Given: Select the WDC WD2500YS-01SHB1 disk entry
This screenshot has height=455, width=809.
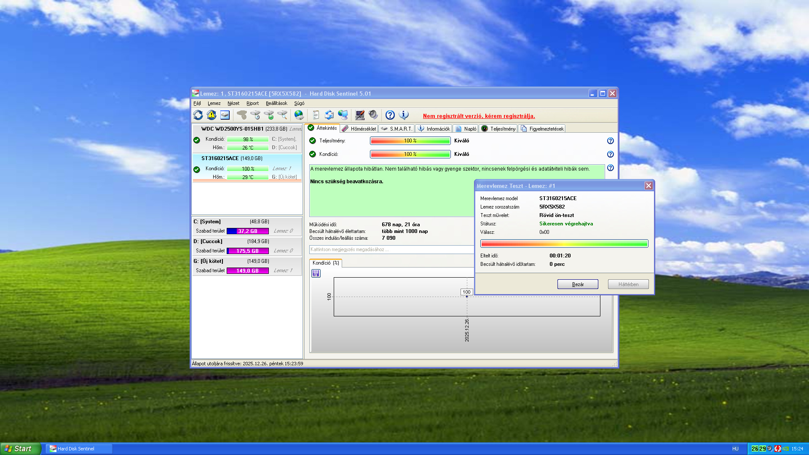Looking at the screenshot, I should point(232,129).
